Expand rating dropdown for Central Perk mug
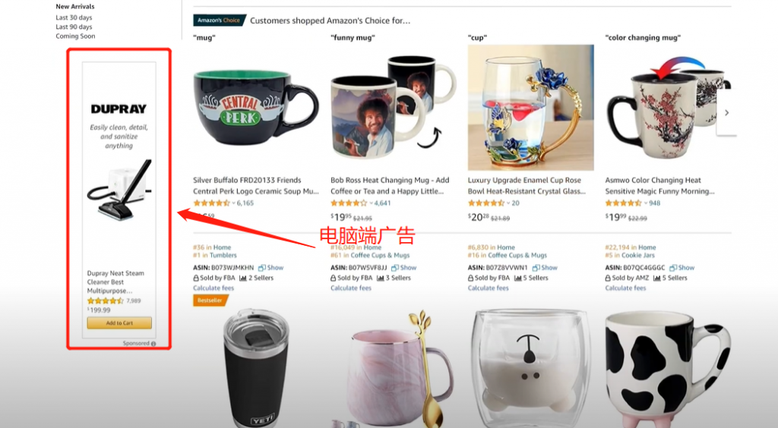This screenshot has width=778, height=428. [234, 203]
